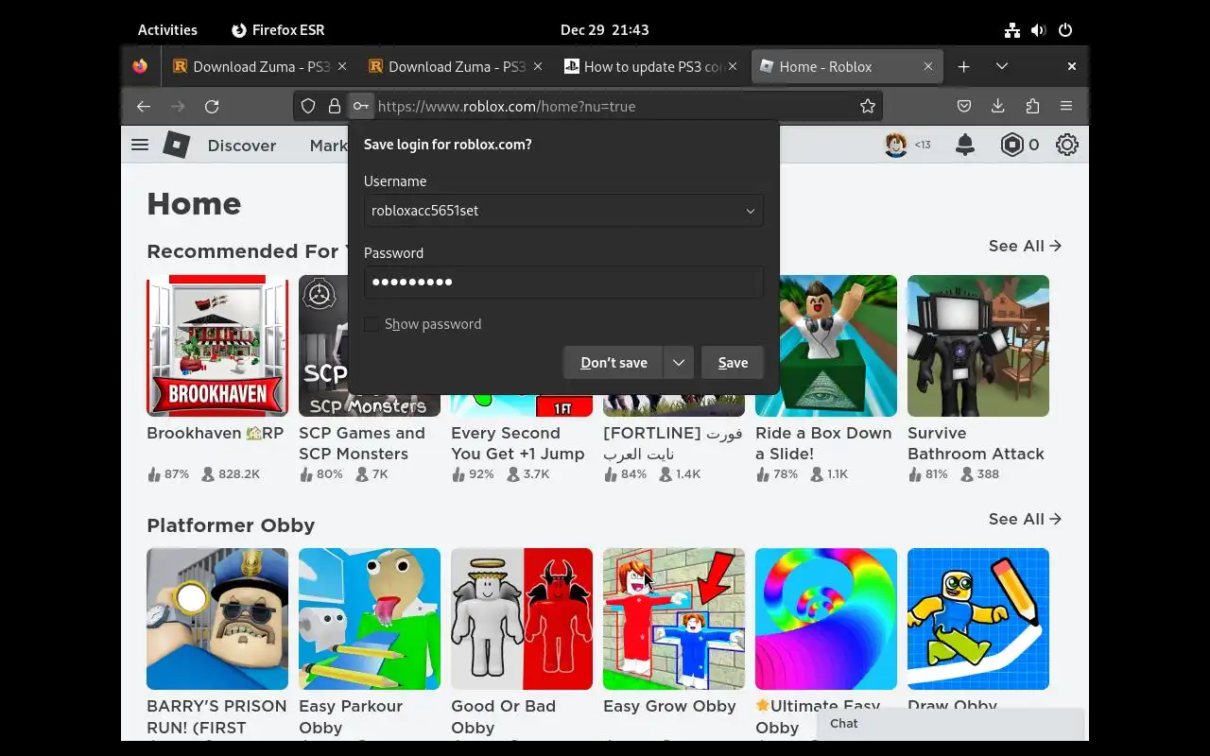Reload the page with the refresh icon
Viewport: 1210px width, 756px height.
click(212, 107)
